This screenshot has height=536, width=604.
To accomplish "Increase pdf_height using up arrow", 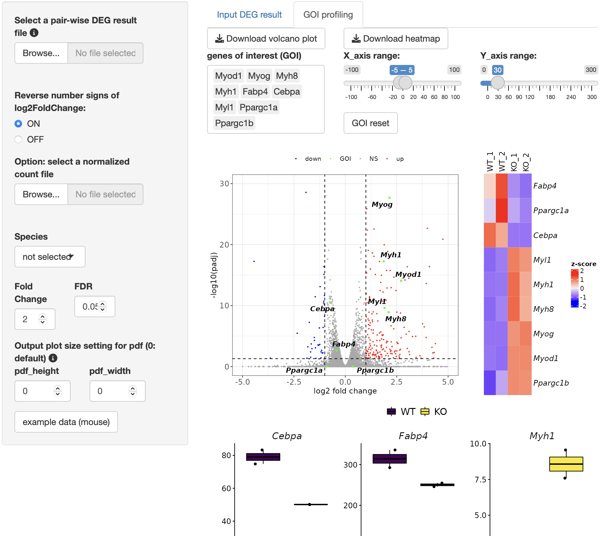I will pyautogui.click(x=58, y=388).
